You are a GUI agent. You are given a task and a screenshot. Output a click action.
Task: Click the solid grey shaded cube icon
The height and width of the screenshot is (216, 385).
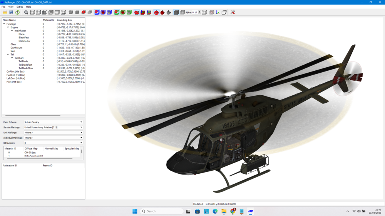176,12
